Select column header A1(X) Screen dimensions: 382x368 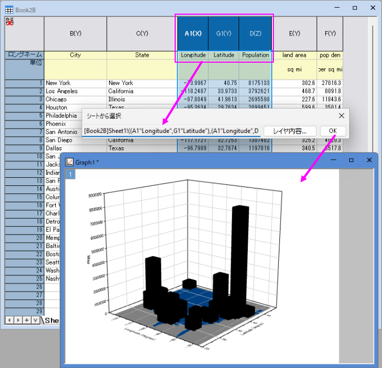coord(193,34)
